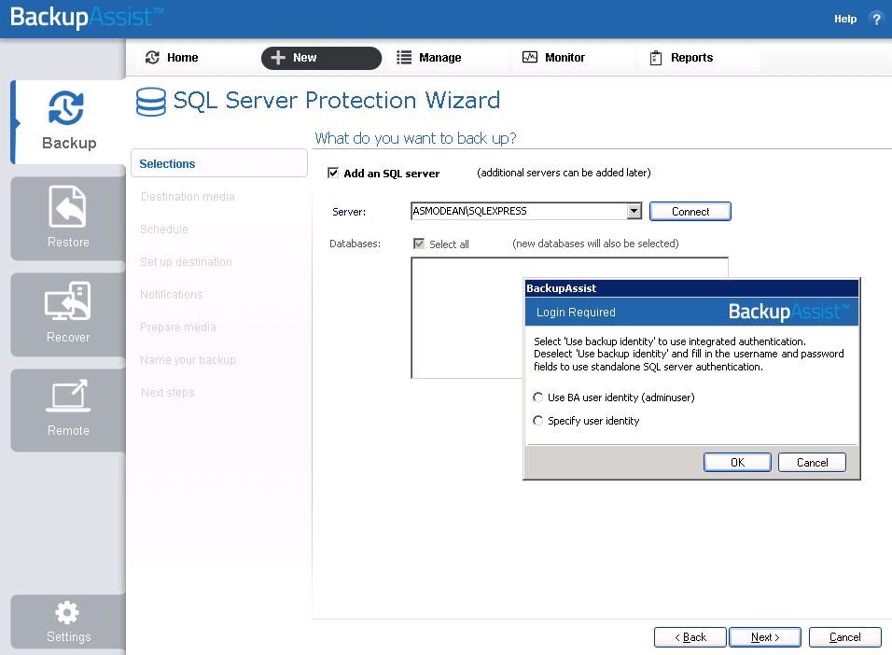This screenshot has height=655, width=892.
Task: Toggle the Add an SQL server checkbox
Action: (333, 173)
